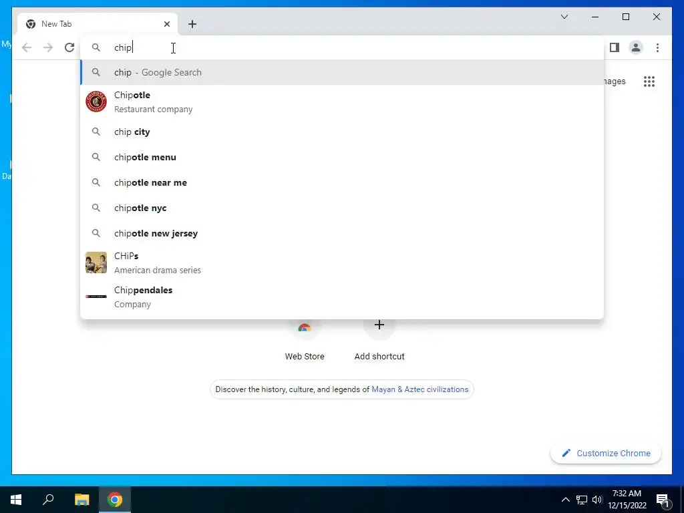Viewport: 684px width, 513px height.
Task: Choose Chippendales Company suggestion
Action: 343,297
